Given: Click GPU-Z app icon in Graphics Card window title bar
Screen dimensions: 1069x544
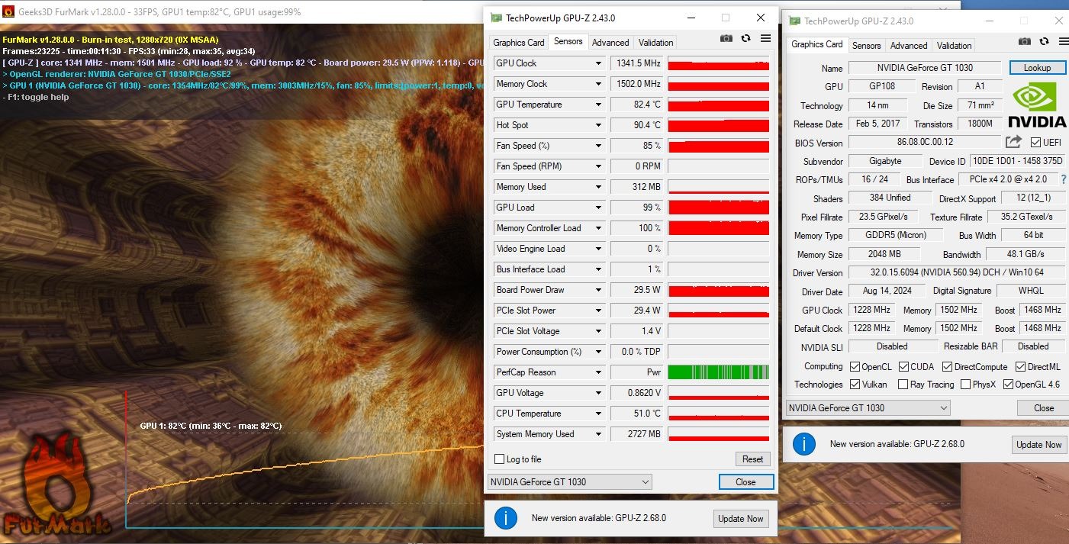Looking at the screenshot, I should (x=794, y=21).
